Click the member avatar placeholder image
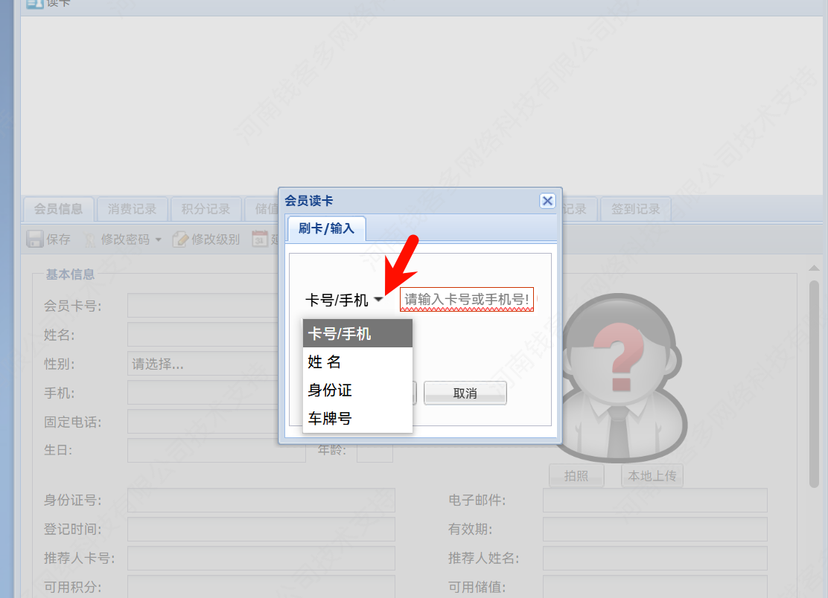The image size is (828, 598). (x=622, y=377)
